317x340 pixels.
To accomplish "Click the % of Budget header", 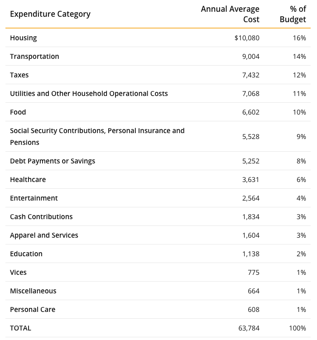I will (293, 14).
